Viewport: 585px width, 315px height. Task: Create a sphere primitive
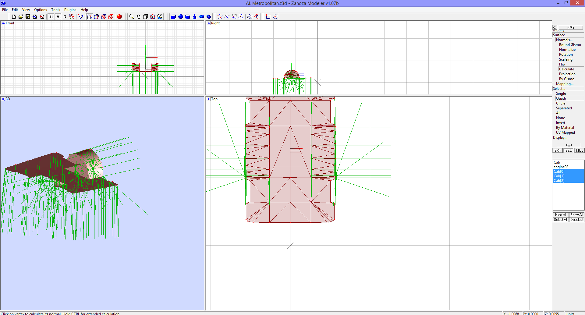point(181,17)
